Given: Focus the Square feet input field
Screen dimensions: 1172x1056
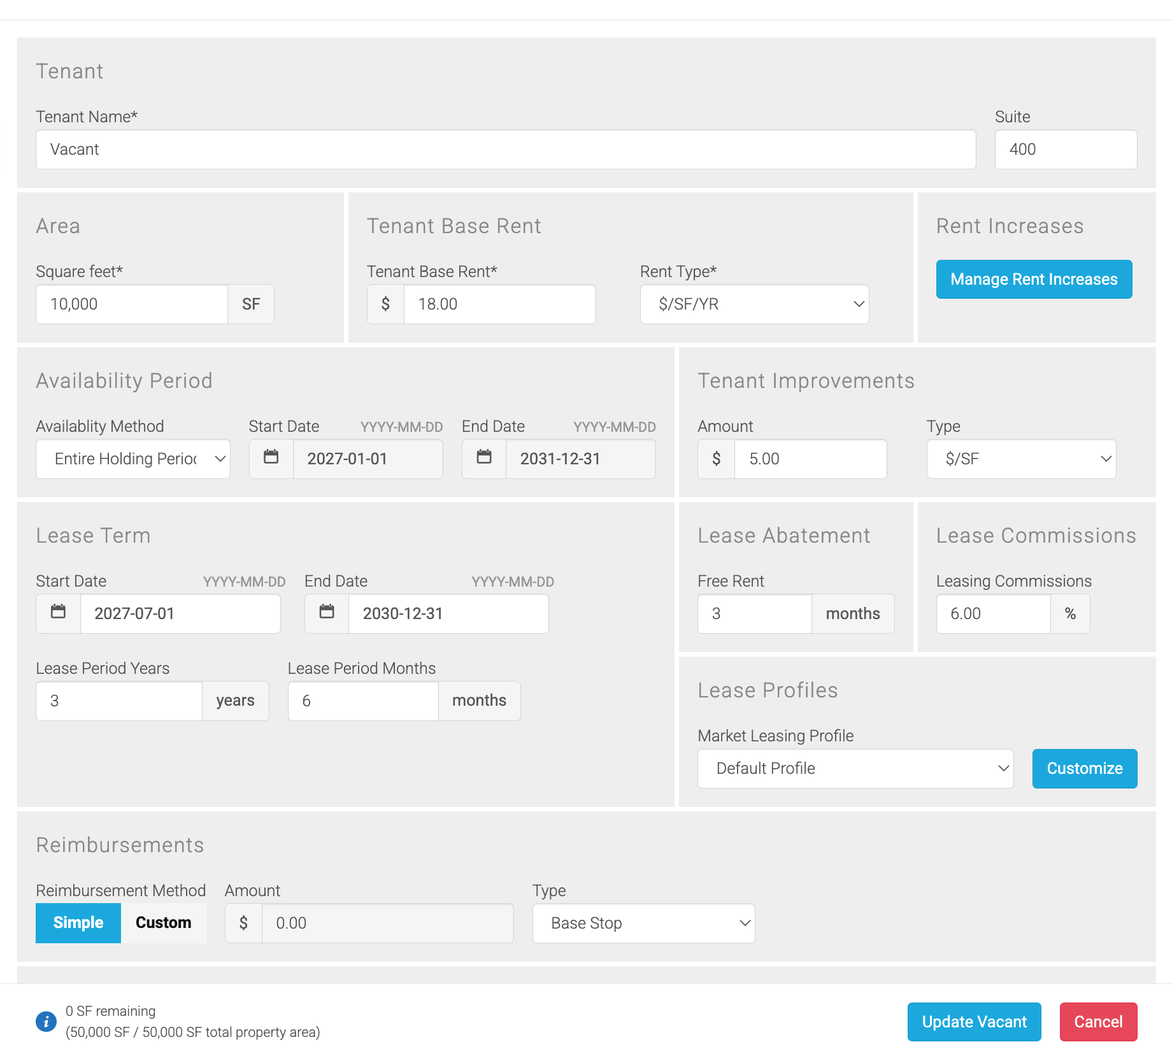Looking at the screenshot, I should [x=132, y=304].
